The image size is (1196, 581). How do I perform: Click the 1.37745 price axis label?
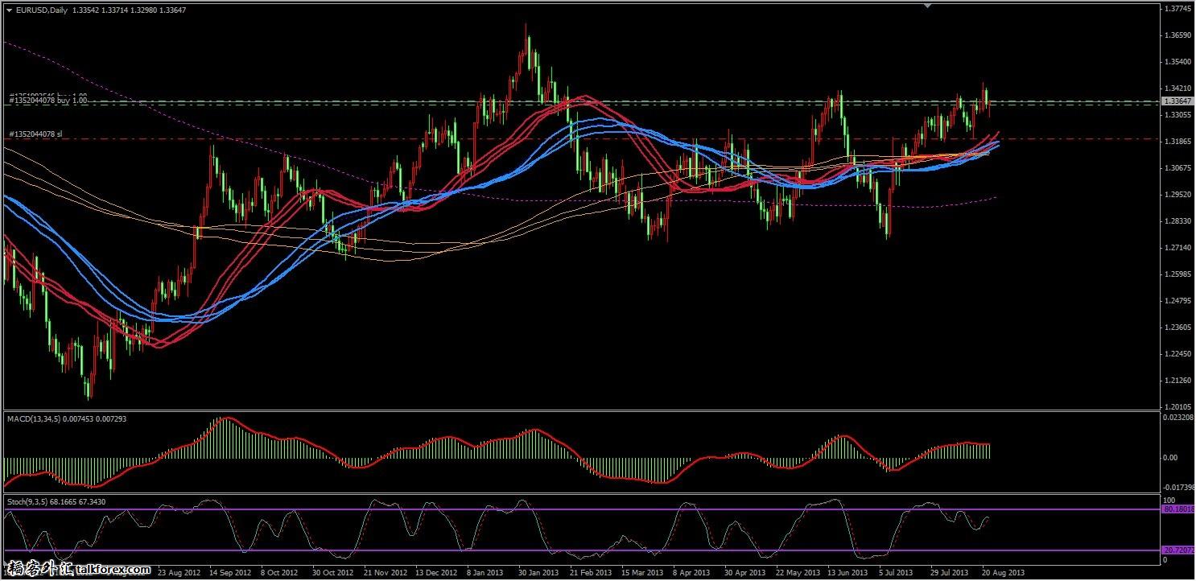click(x=1178, y=10)
